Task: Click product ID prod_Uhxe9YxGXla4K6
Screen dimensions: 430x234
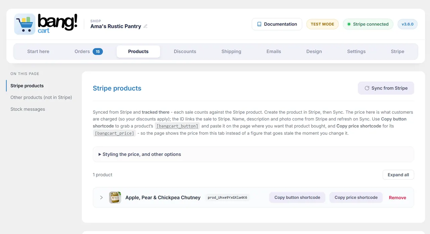Action: [x=227, y=197]
